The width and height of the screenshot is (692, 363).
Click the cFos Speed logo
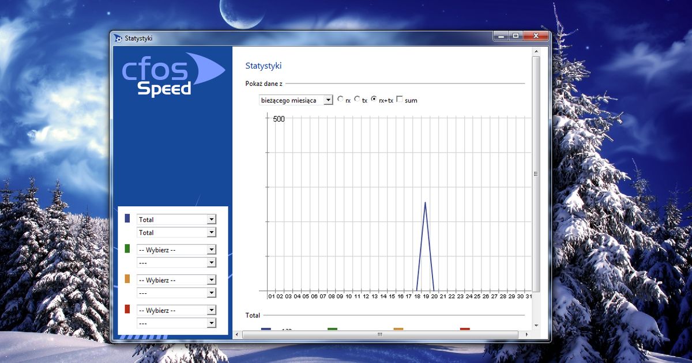click(173, 75)
